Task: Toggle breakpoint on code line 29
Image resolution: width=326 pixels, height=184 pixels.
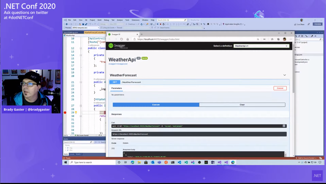Action: 65,112
